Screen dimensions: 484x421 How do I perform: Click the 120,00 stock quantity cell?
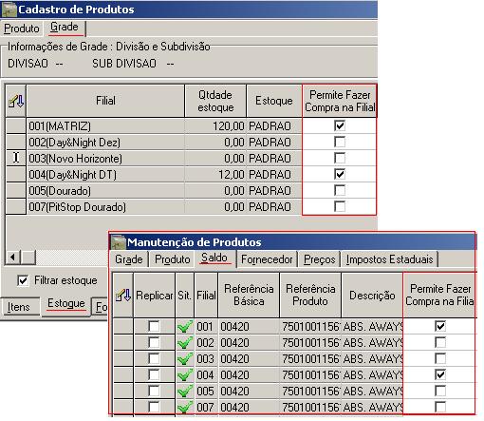click(215, 126)
